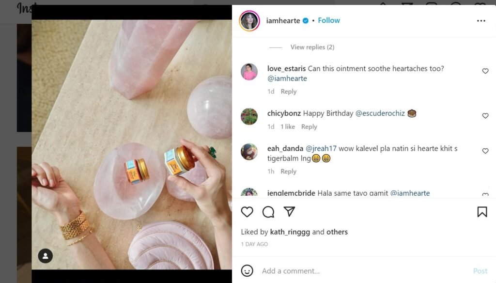Viewport: 496px width, 283px height.
Task: Share the post via paper plane icon
Action: (x=289, y=212)
